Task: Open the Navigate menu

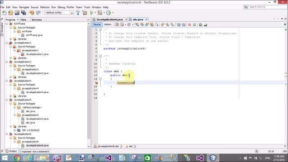Action: (x=24, y=7)
